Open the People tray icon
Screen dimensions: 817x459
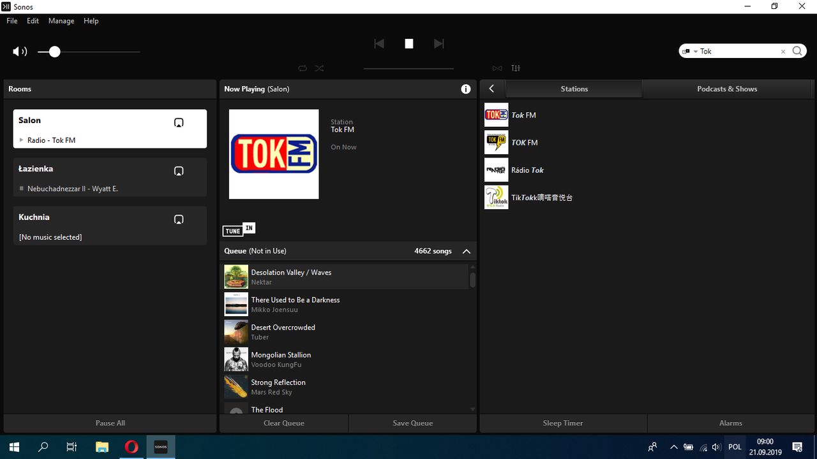(x=652, y=447)
